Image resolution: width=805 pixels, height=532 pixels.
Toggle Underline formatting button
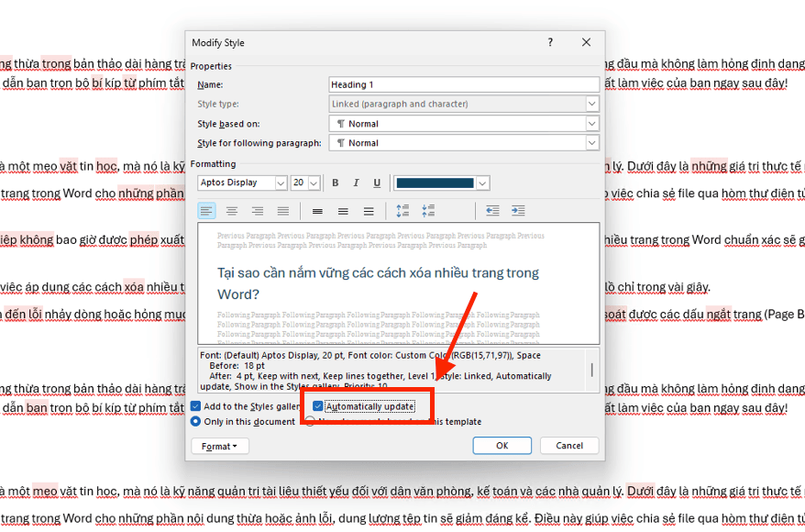click(x=377, y=183)
